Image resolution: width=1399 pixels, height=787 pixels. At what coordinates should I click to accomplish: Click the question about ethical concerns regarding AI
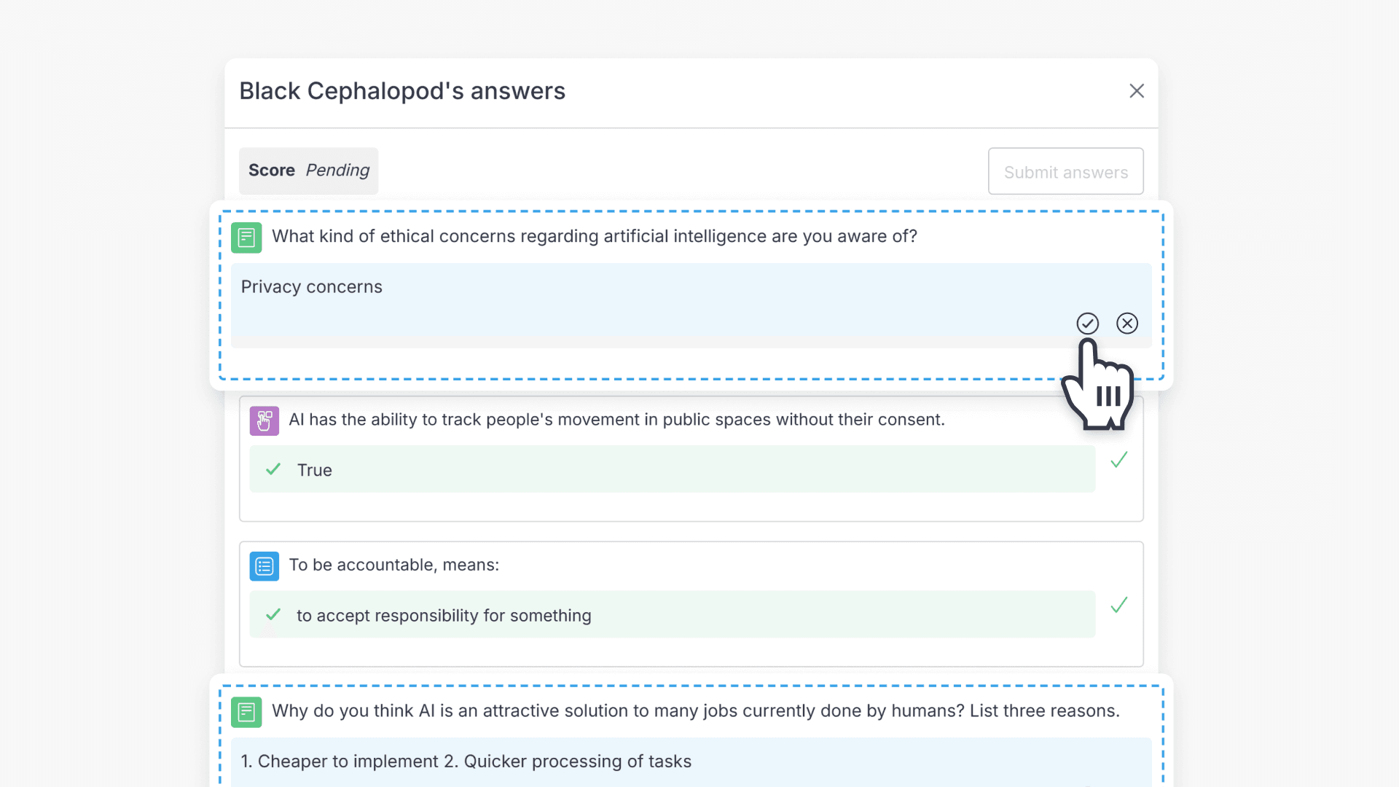(x=594, y=237)
